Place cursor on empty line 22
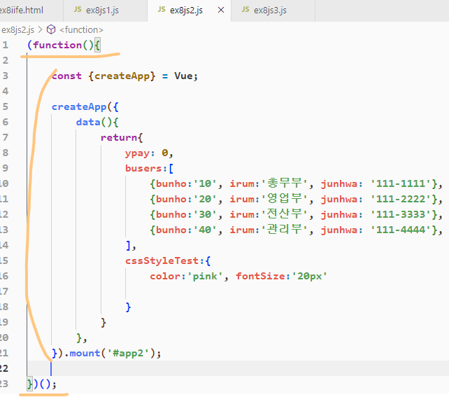The image size is (449, 397). point(238,368)
